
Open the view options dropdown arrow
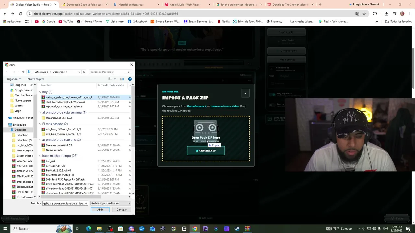coord(115,79)
